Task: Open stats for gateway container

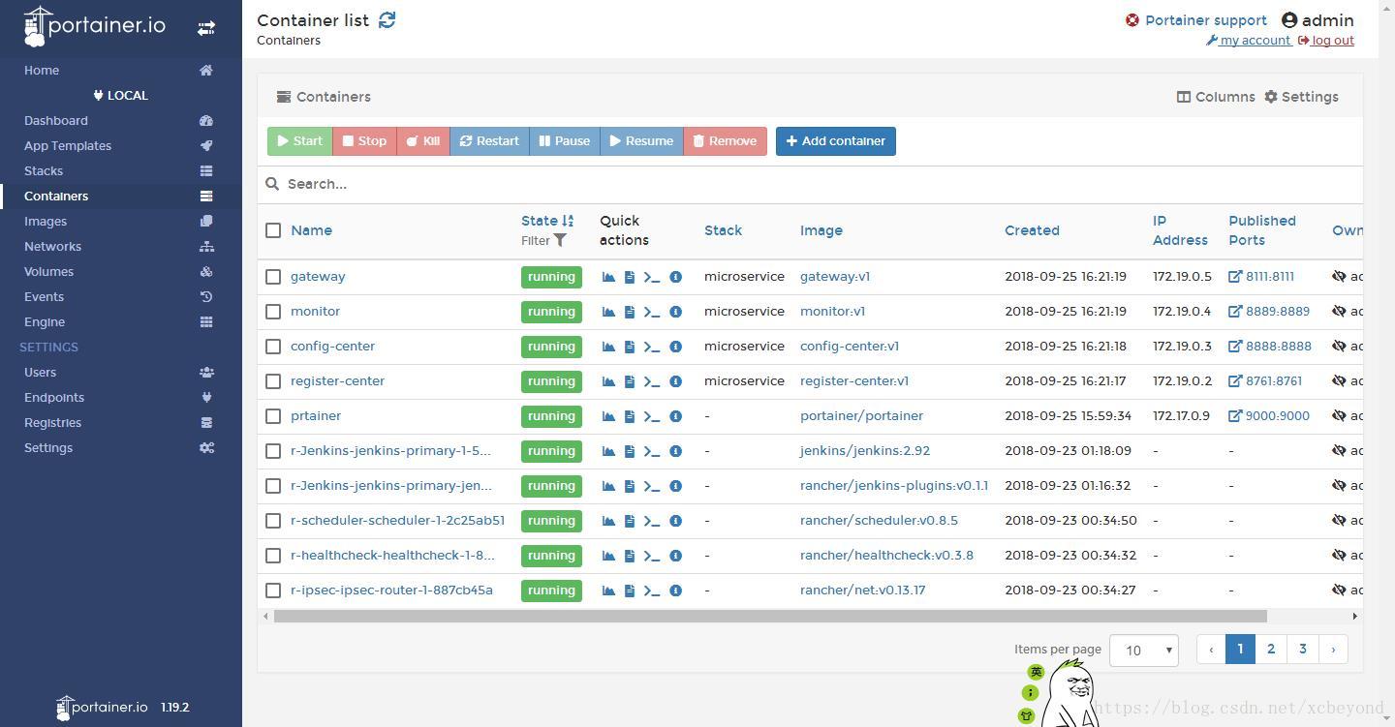Action: click(608, 277)
